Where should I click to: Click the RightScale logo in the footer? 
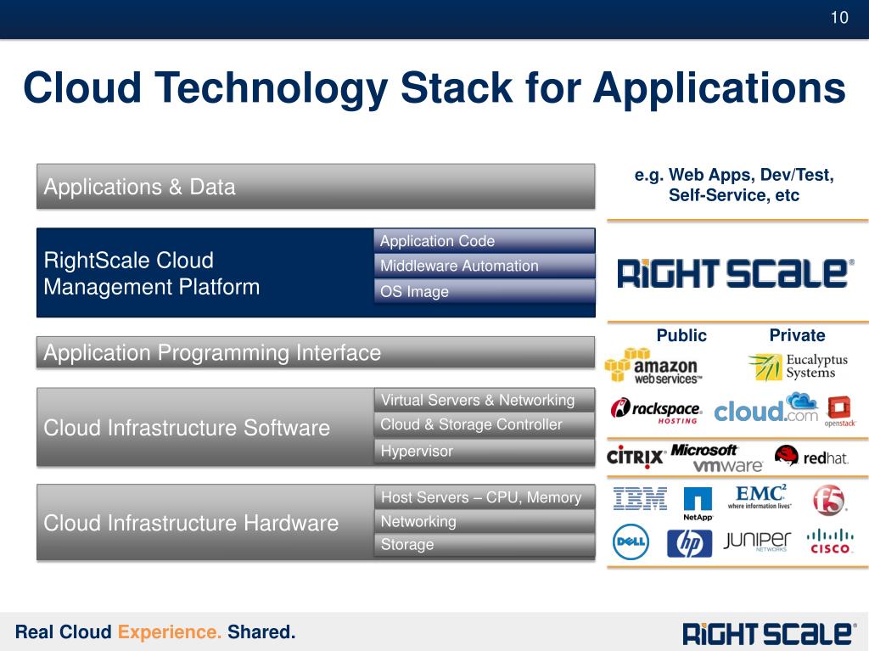point(769,634)
